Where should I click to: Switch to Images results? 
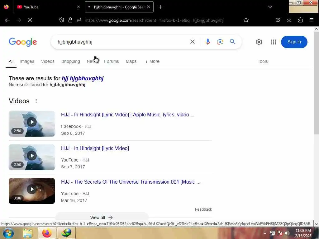coord(27,61)
